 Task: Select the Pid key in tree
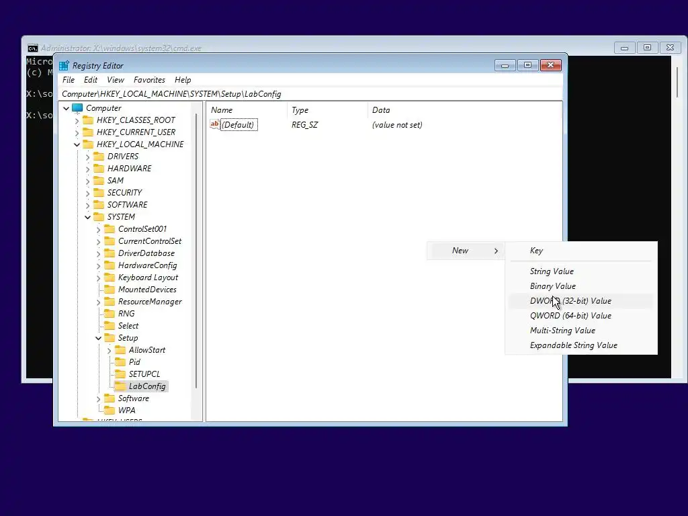(x=134, y=362)
